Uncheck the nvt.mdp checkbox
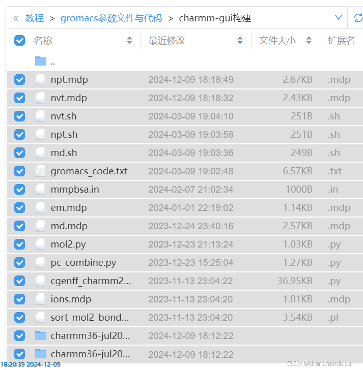Viewport: 363px width, 370px height. point(20,98)
